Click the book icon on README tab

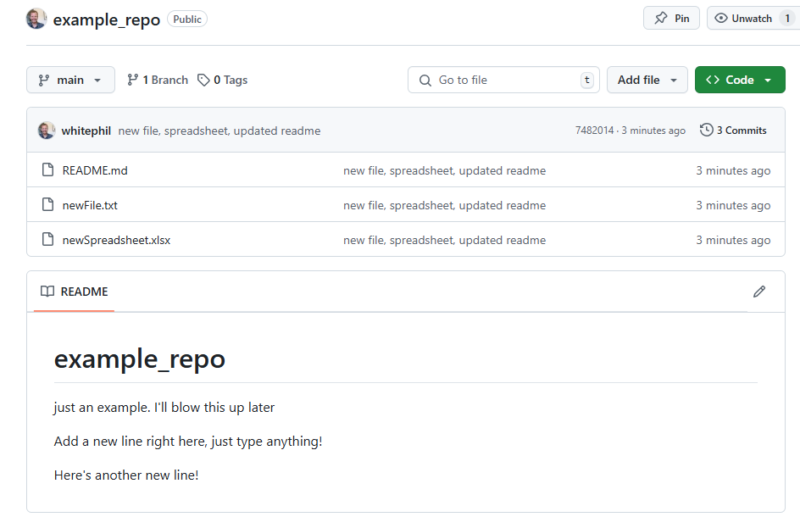pos(47,292)
